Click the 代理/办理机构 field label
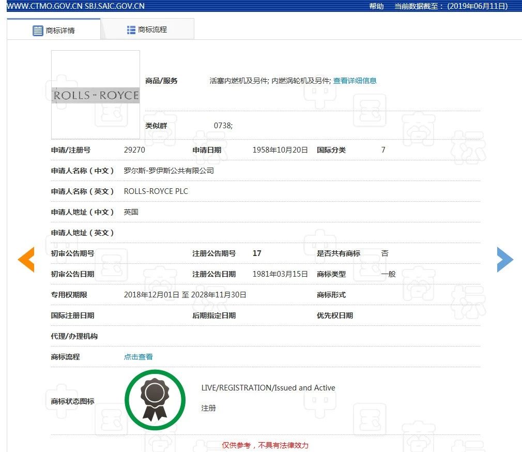This screenshot has width=522, height=452. click(74, 336)
